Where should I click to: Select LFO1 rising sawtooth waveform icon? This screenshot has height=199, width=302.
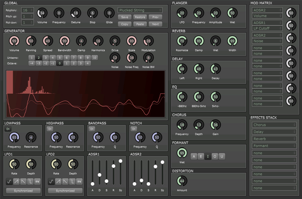click(16, 181)
